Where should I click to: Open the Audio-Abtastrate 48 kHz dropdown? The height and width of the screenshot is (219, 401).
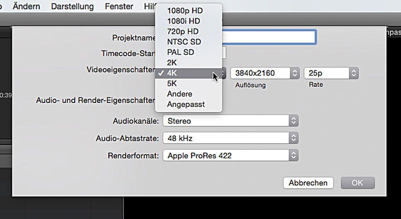230,138
